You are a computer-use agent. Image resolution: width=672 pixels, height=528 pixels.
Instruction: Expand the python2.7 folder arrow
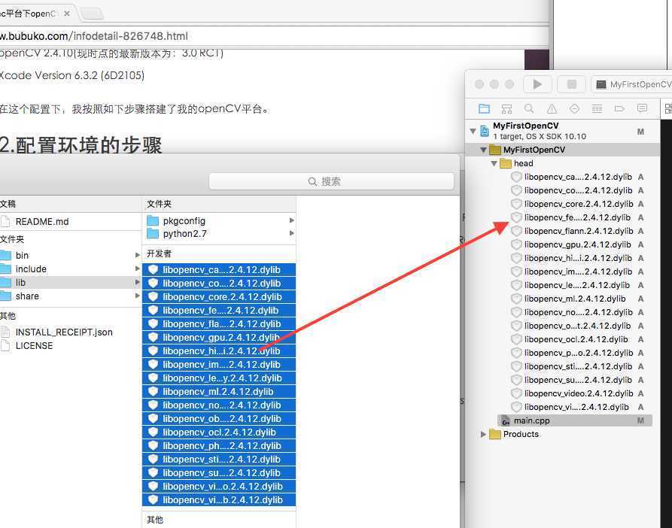pyautogui.click(x=291, y=233)
